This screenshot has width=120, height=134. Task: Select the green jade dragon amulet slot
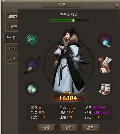click(32, 40)
